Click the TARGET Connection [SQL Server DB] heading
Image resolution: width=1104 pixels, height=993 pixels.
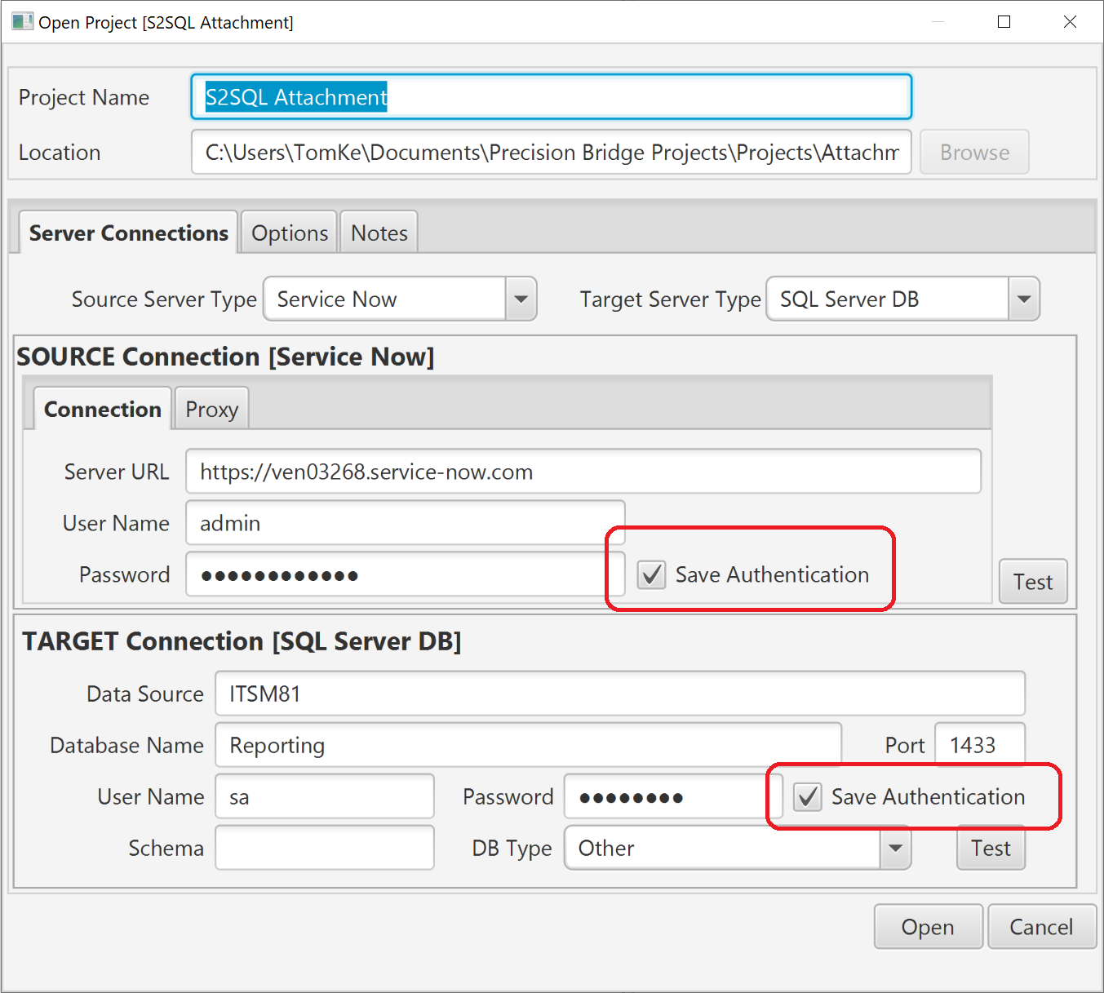(242, 641)
